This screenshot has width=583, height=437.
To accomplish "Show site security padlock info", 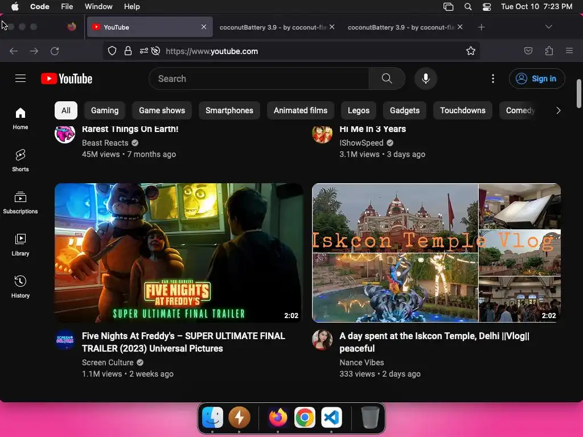I will (128, 51).
